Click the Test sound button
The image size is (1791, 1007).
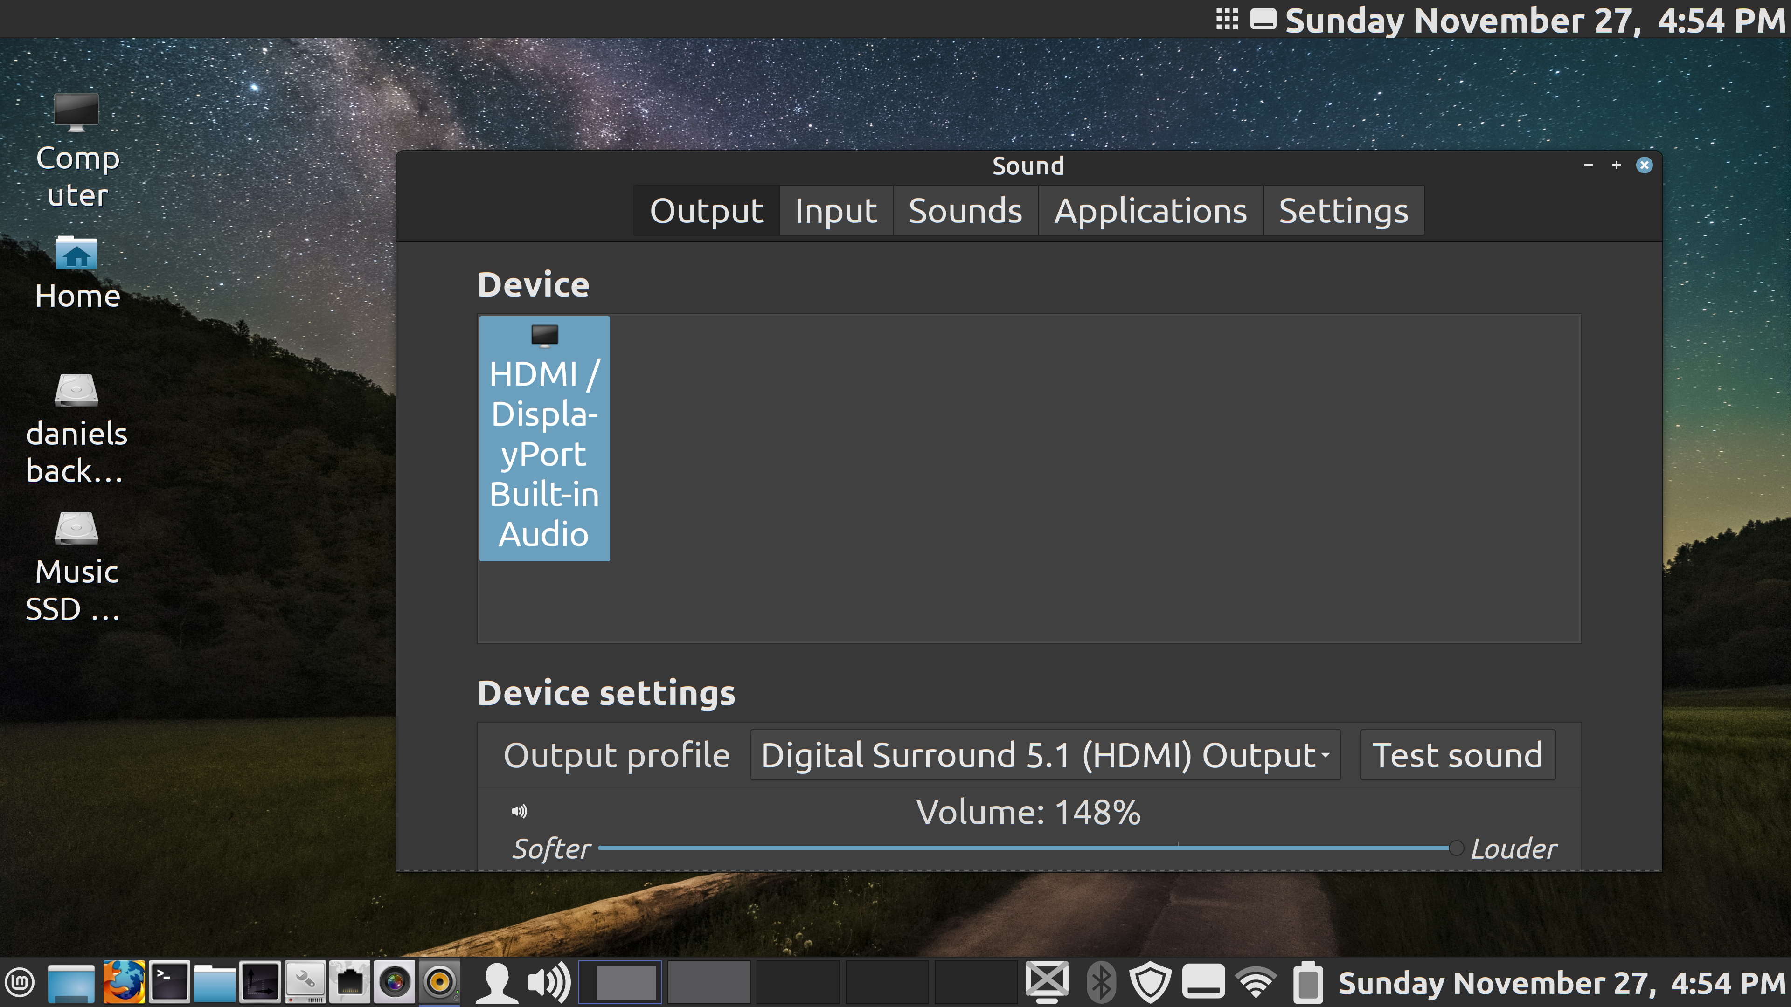click(x=1457, y=755)
